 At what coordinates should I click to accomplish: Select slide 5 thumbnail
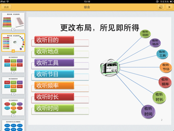13,107
